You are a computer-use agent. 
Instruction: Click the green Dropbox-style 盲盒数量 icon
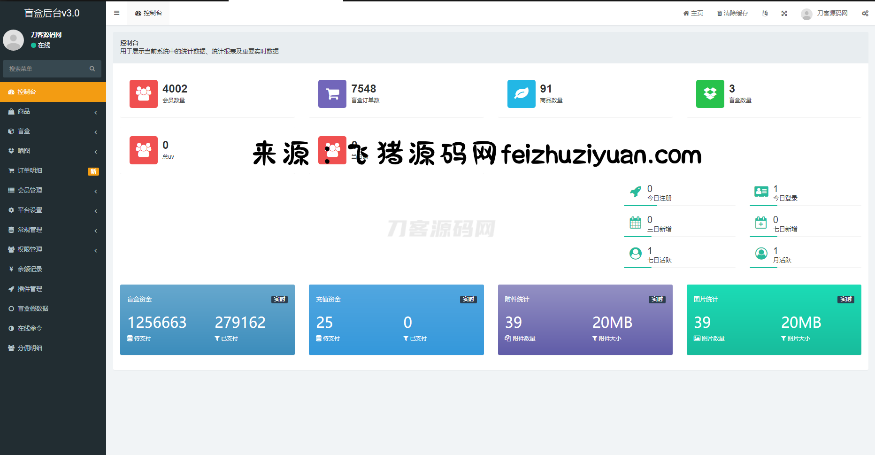click(x=710, y=94)
